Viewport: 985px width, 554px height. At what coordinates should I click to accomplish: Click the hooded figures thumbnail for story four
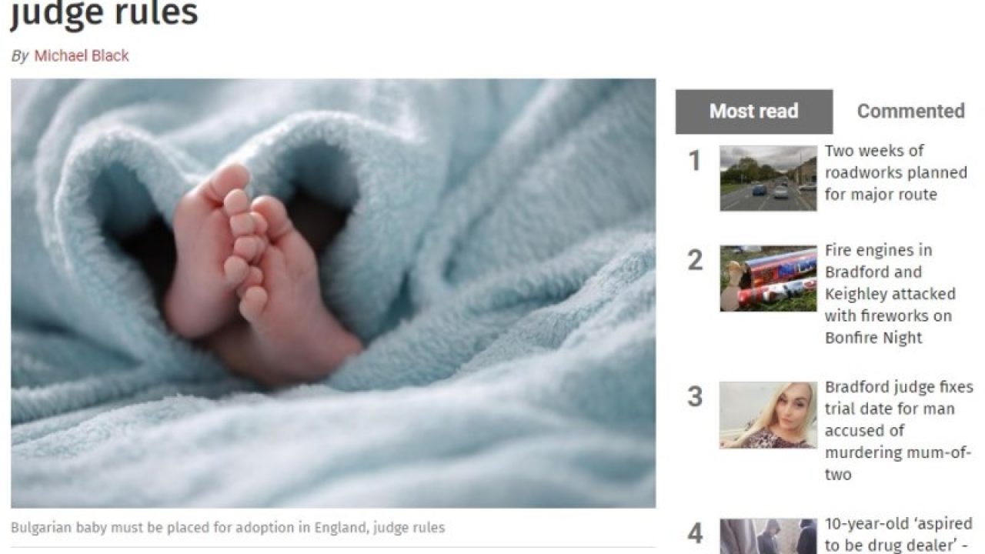pyautogui.click(x=768, y=536)
